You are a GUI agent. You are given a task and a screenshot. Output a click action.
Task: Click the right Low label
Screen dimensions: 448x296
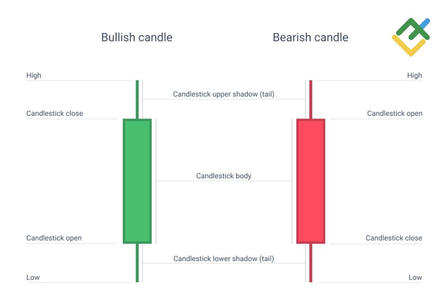[x=415, y=277]
